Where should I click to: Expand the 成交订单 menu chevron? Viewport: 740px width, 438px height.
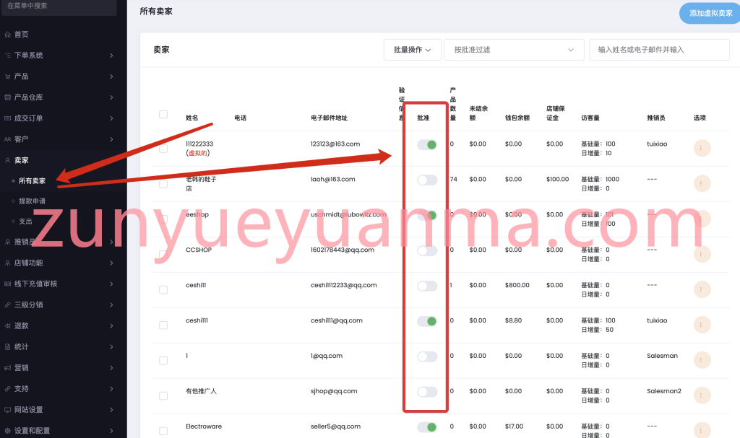coord(111,118)
